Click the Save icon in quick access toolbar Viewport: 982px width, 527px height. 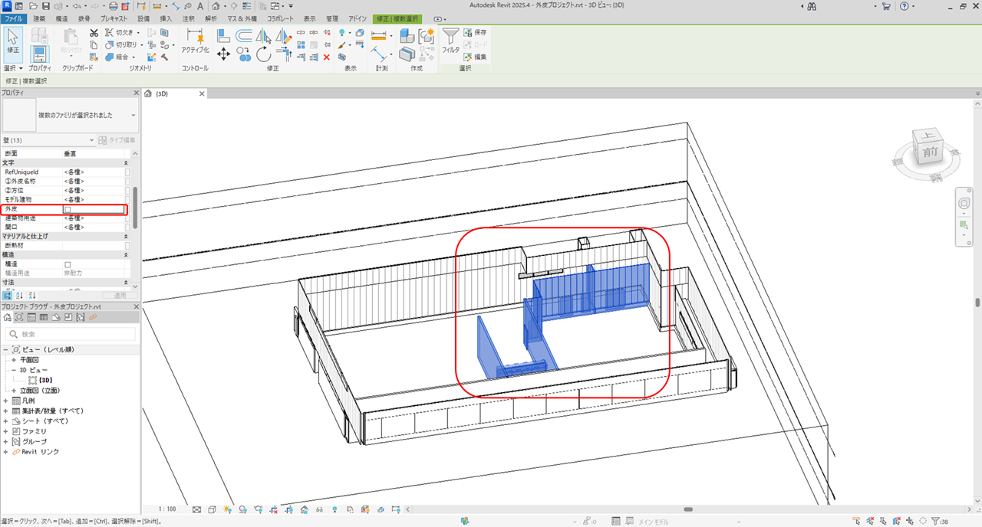click(x=45, y=5)
